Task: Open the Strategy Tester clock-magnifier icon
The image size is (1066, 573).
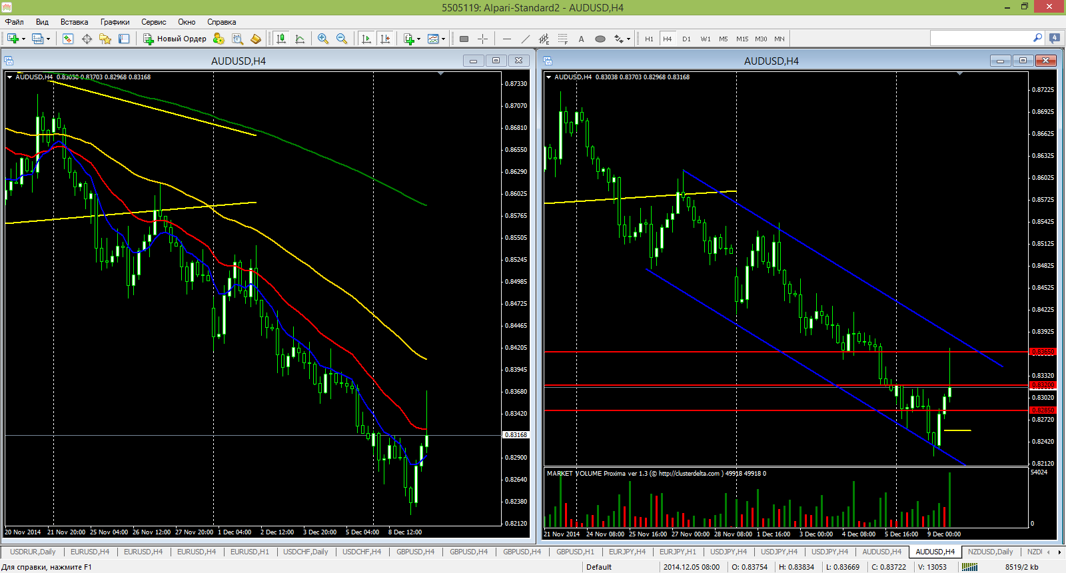Action: 237,39
